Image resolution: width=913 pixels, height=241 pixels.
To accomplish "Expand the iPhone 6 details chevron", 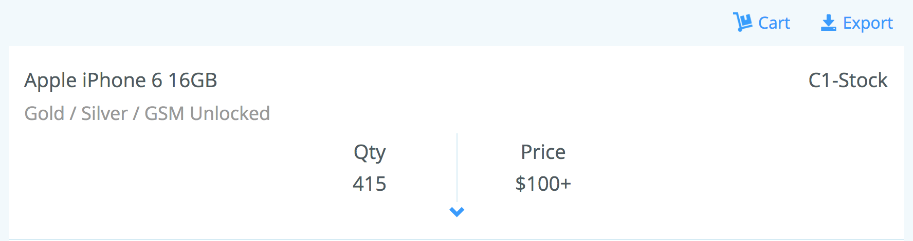I will click(x=456, y=211).
